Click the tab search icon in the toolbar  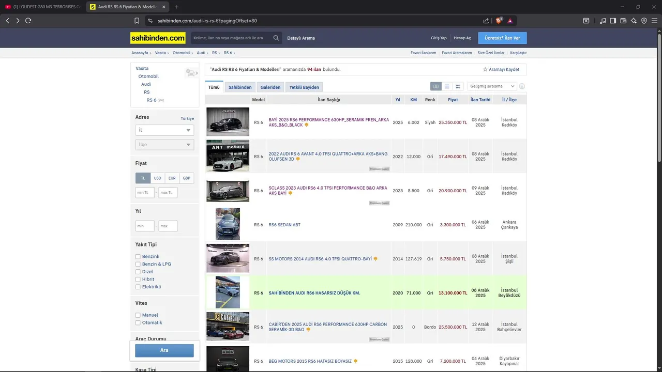click(586, 21)
